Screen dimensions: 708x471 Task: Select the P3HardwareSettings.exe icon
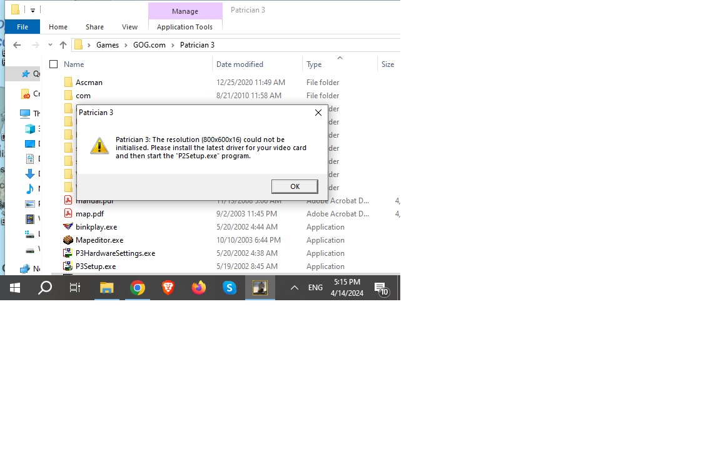click(x=68, y=253)
